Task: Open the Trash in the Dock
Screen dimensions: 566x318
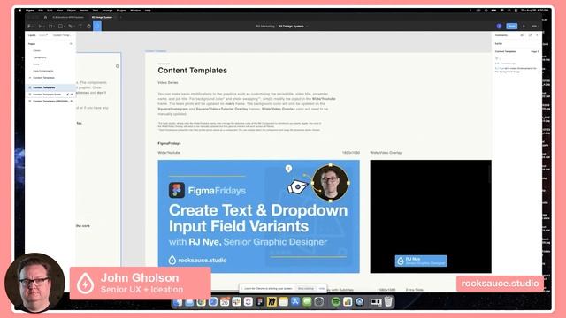Action: click(x=388, y=301)
